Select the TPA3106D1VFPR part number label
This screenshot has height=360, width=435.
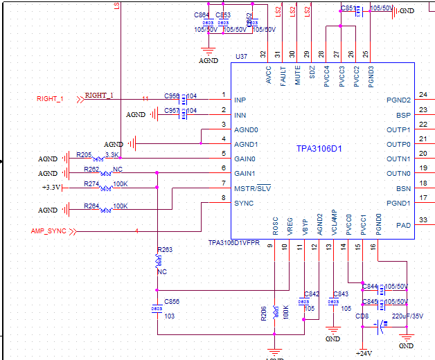click(234, 243)
